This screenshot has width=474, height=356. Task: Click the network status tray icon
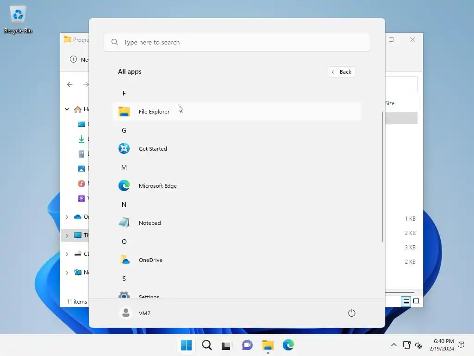tap(406, 345)
